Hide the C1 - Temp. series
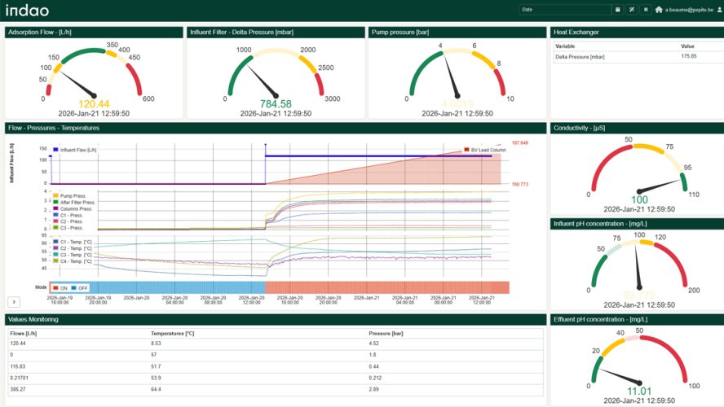724x407 pixels. coord(75,242)
